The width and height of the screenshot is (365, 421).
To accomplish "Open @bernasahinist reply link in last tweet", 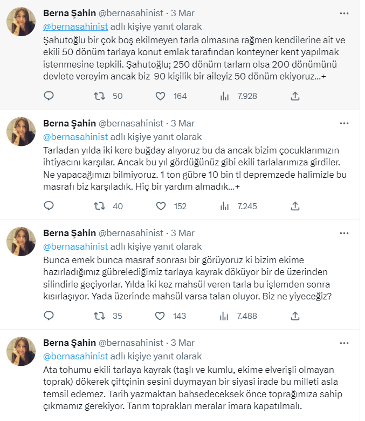I will tap(75, 356).
